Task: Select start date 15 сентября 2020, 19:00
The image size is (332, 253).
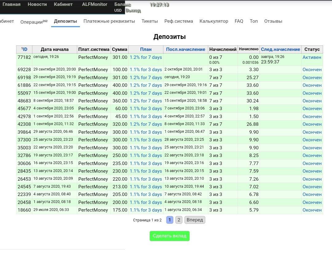Action: point(54,93)
